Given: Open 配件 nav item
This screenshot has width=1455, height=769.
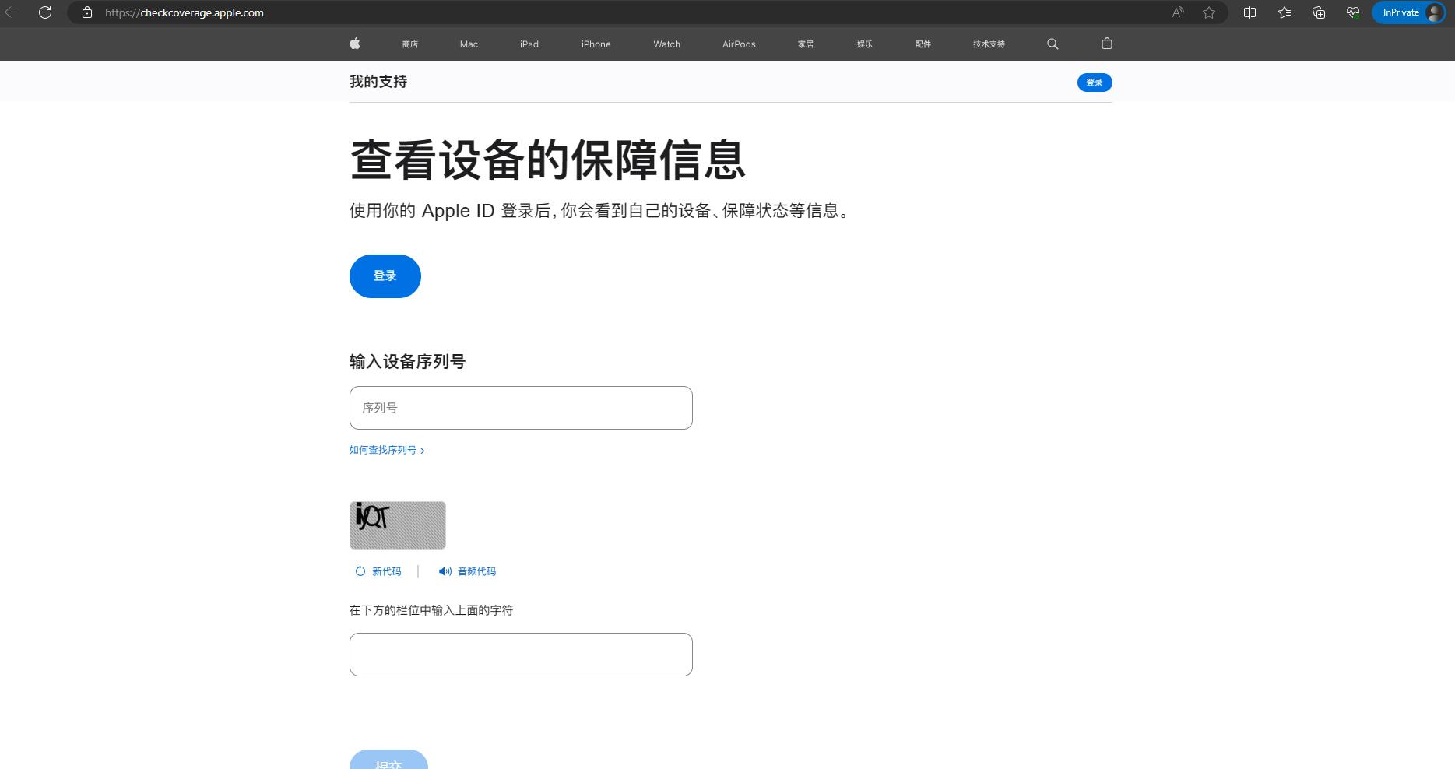Looking at the screenshot, I should point(923,44).
